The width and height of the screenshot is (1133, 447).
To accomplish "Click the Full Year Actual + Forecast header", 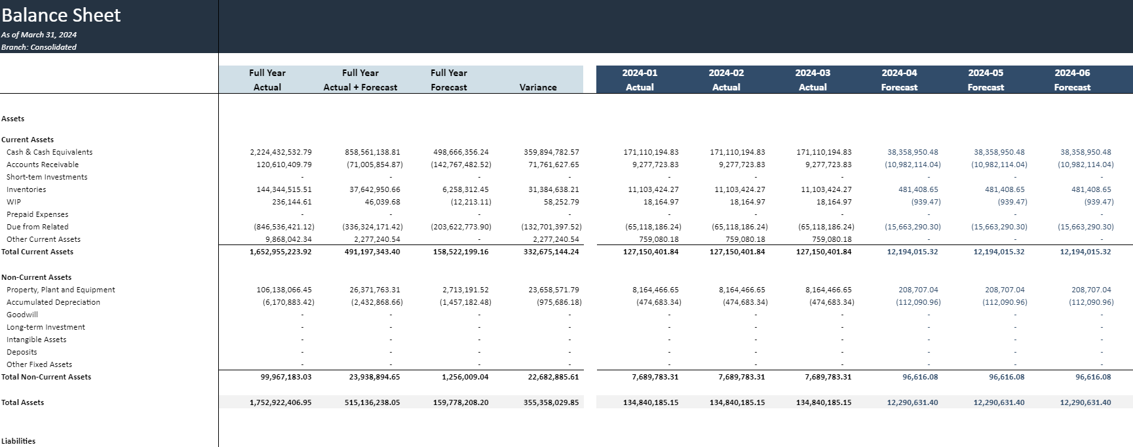I will tap(360, 80).
